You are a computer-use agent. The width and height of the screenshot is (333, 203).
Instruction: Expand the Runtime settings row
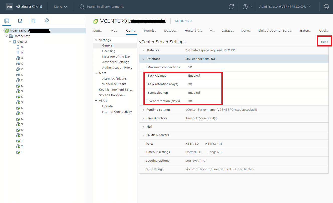click(143, 110)
